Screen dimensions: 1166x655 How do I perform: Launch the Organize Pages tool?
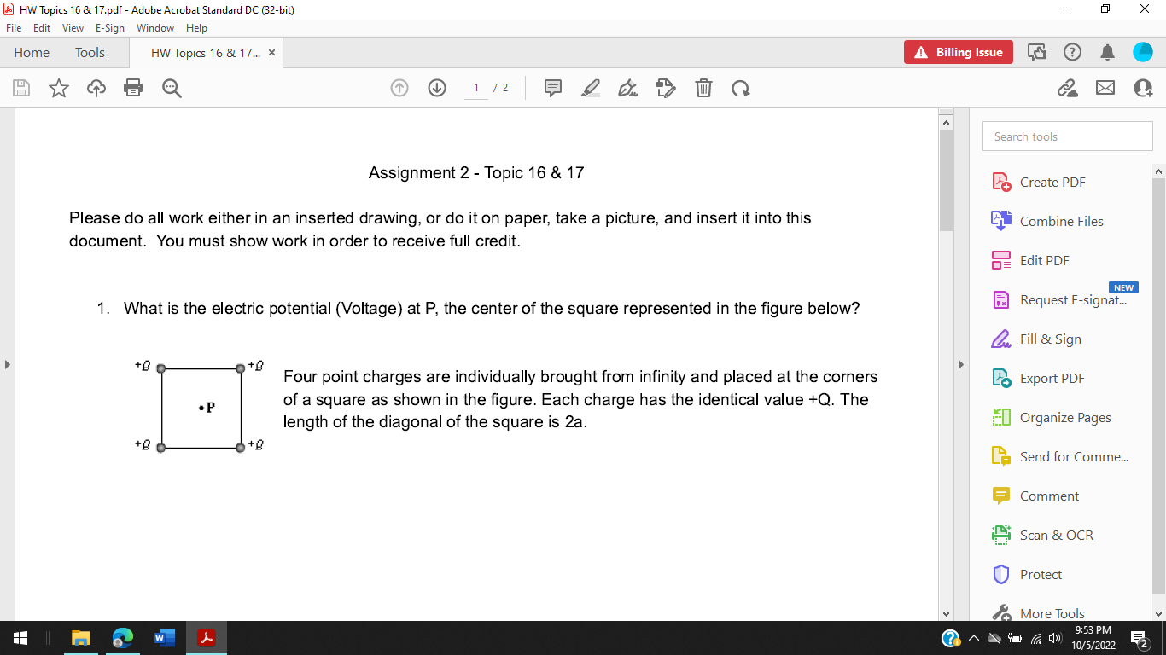1065,417
